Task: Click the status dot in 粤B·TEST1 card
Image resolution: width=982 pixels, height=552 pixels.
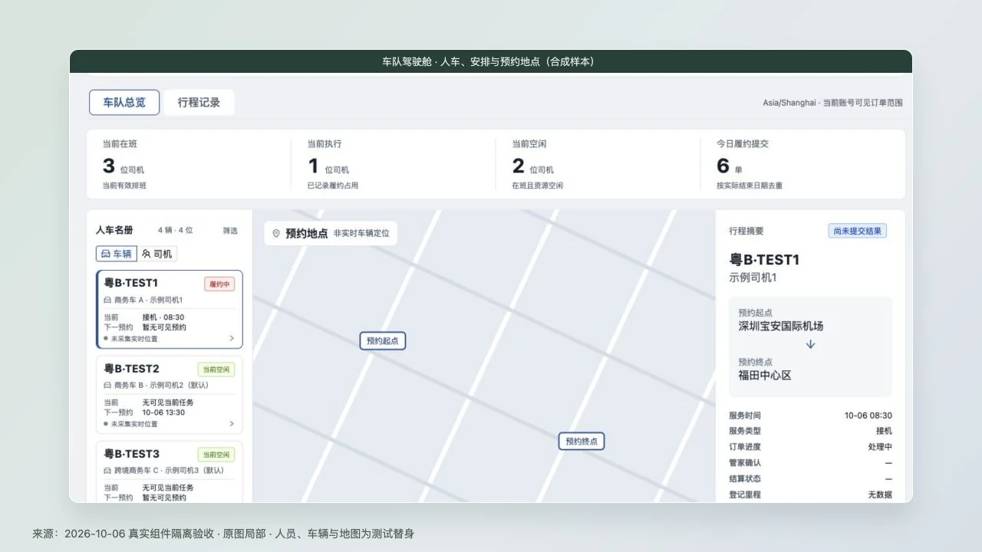Action: tap(106, 338)
